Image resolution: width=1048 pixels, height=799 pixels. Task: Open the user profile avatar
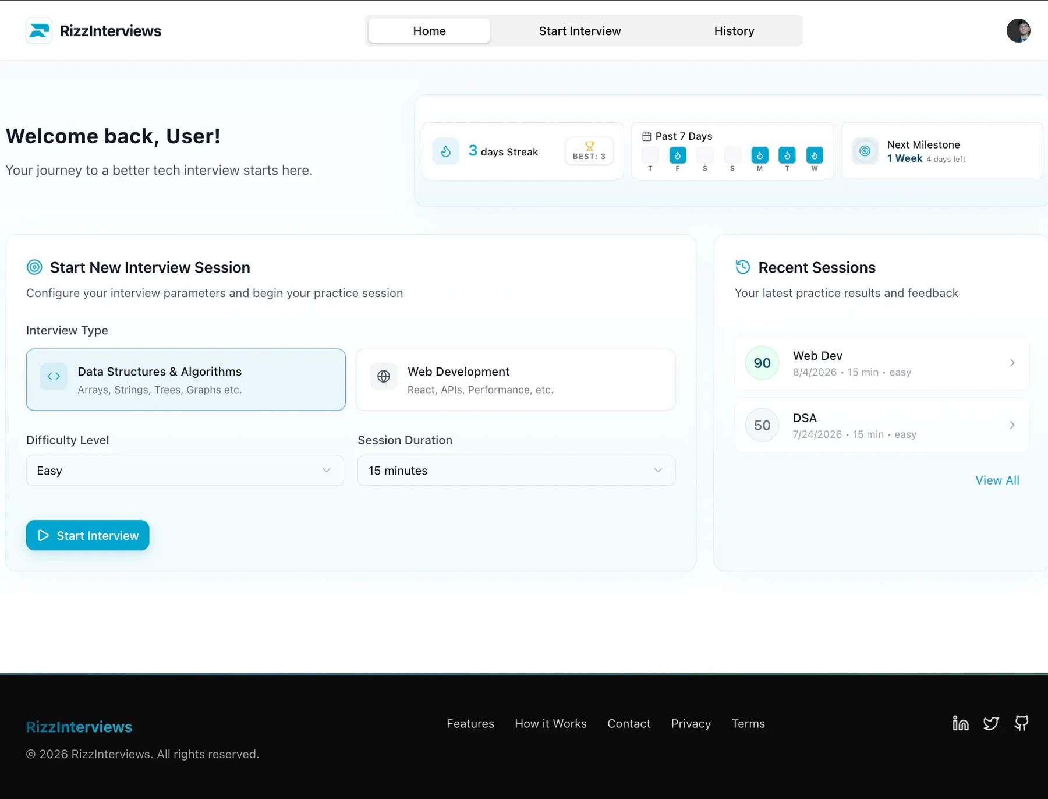pos(1018,31)
